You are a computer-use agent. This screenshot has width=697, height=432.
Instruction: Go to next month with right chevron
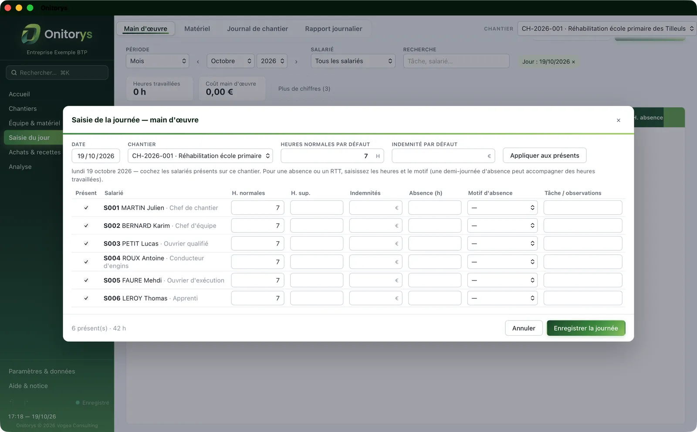[x=296, y=61]
